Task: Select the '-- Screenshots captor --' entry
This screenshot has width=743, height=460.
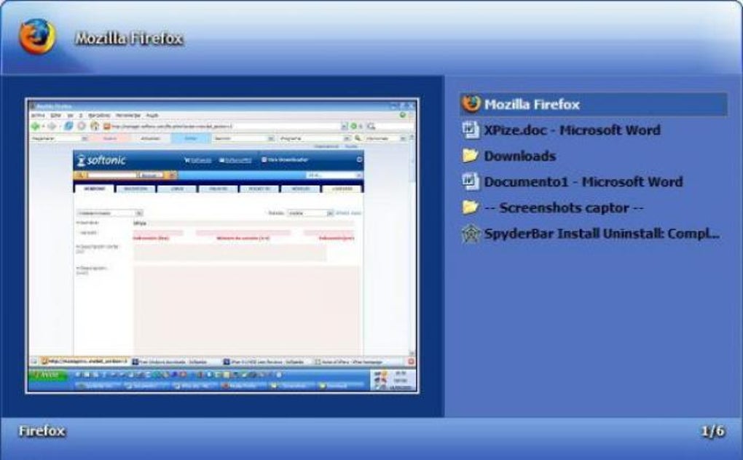Action: 564,207
